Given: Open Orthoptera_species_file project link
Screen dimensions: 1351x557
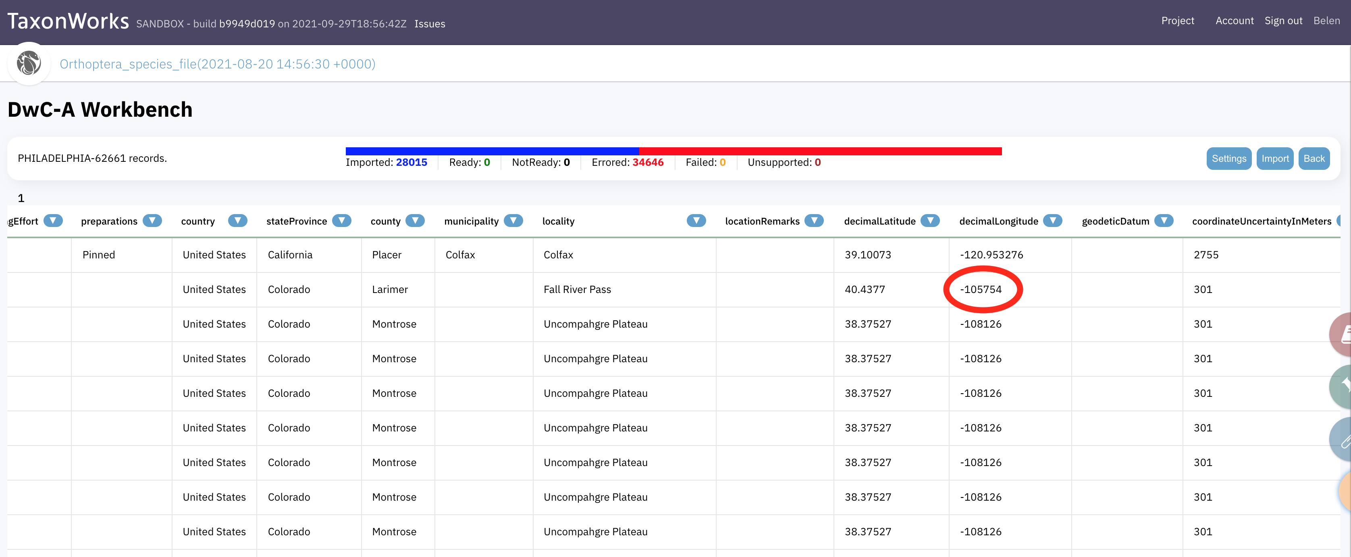Looking at the screenshot, I should 217,64.
